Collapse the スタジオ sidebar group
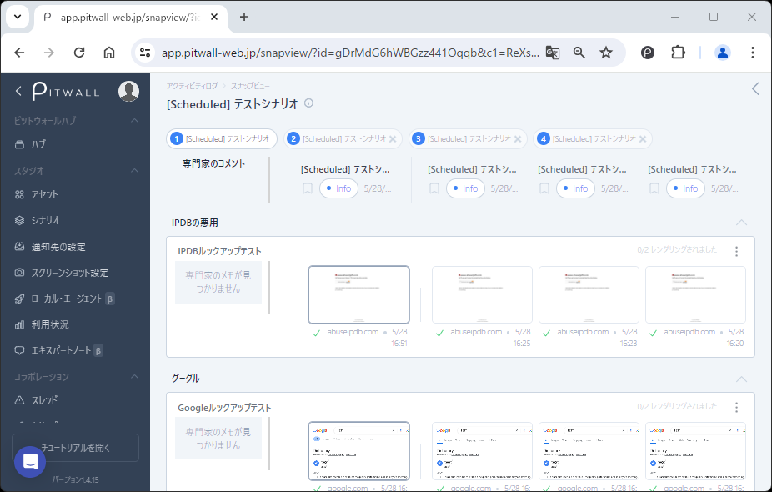Screen dimensions: 772x492 pyautogui.click(x=134, y=172)
